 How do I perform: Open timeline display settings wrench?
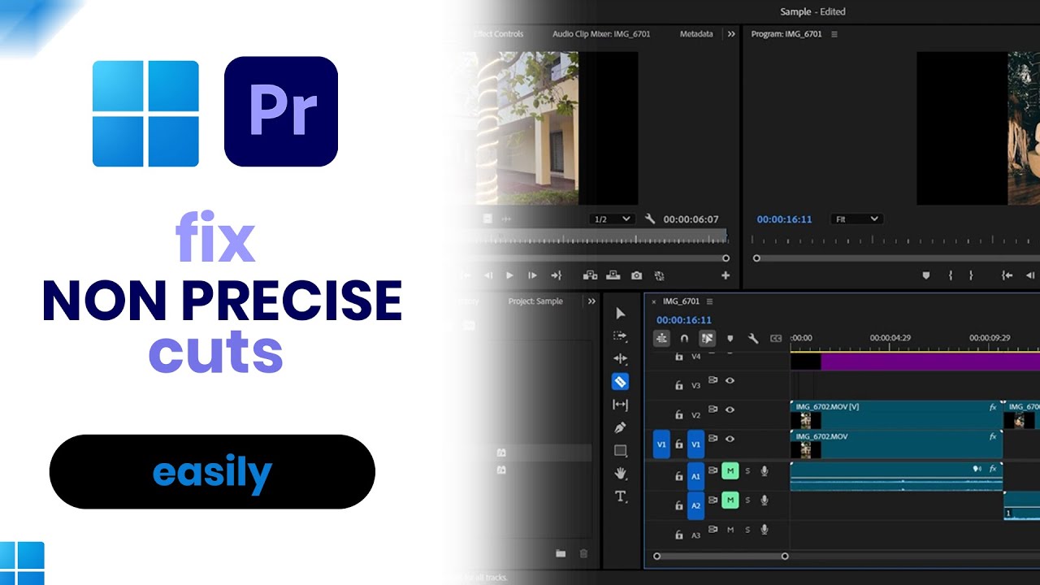[753, 338]
